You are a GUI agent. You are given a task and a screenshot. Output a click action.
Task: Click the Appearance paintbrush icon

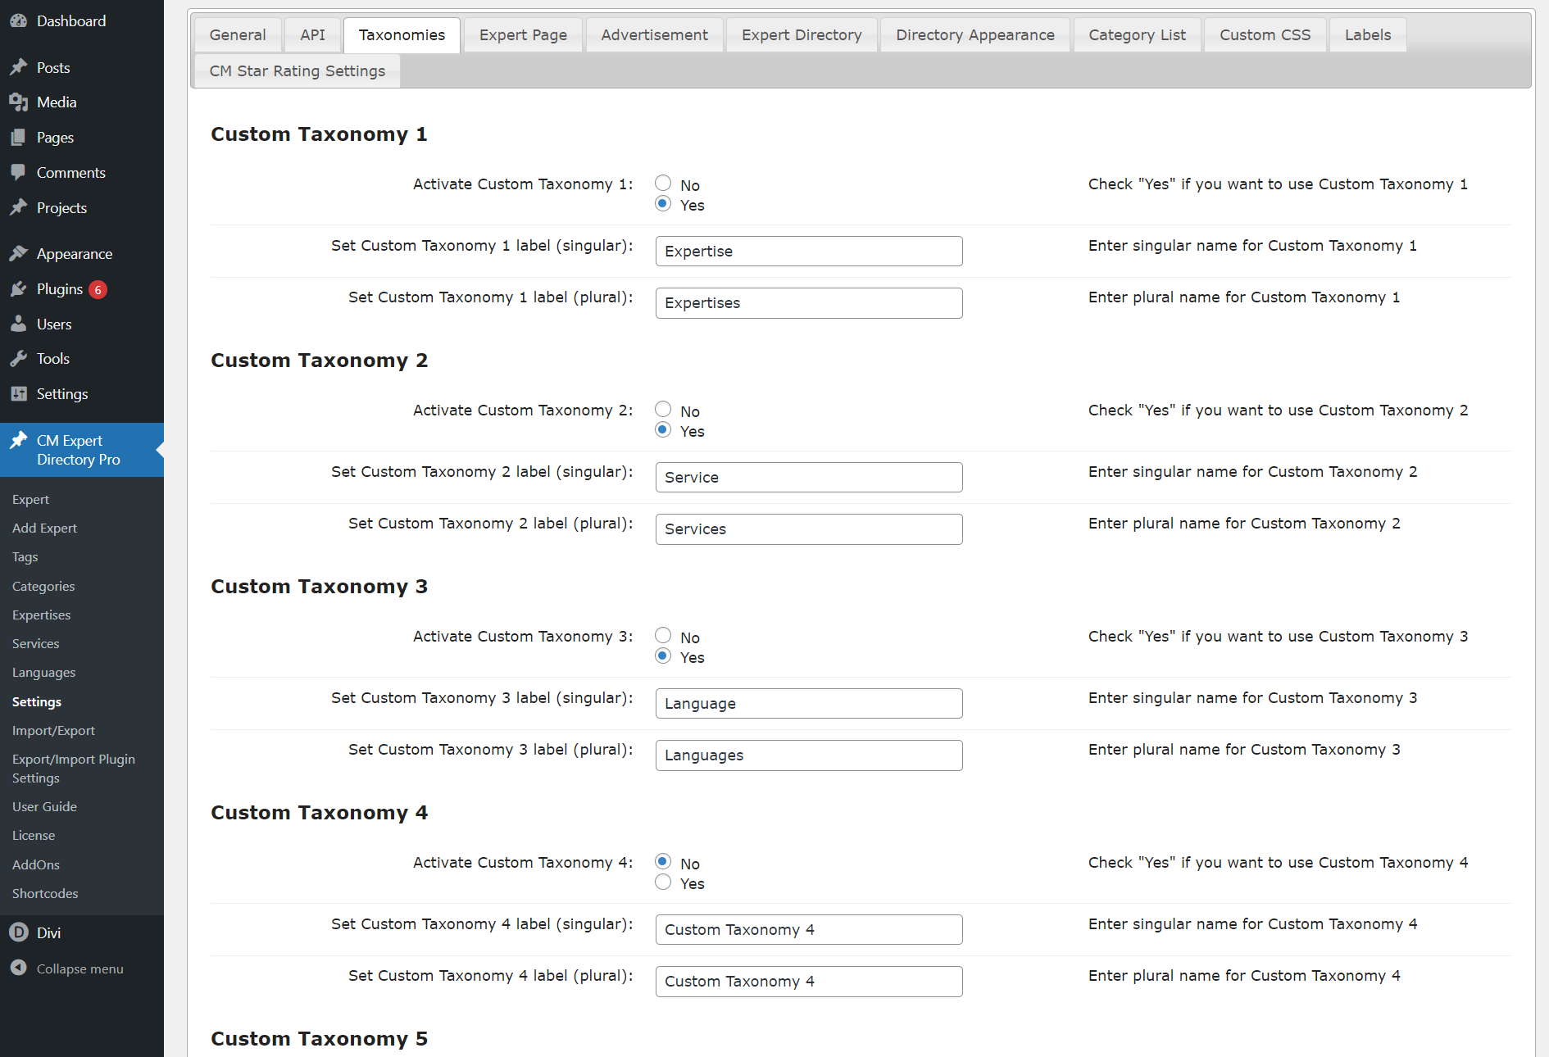(x=18, y=254)
